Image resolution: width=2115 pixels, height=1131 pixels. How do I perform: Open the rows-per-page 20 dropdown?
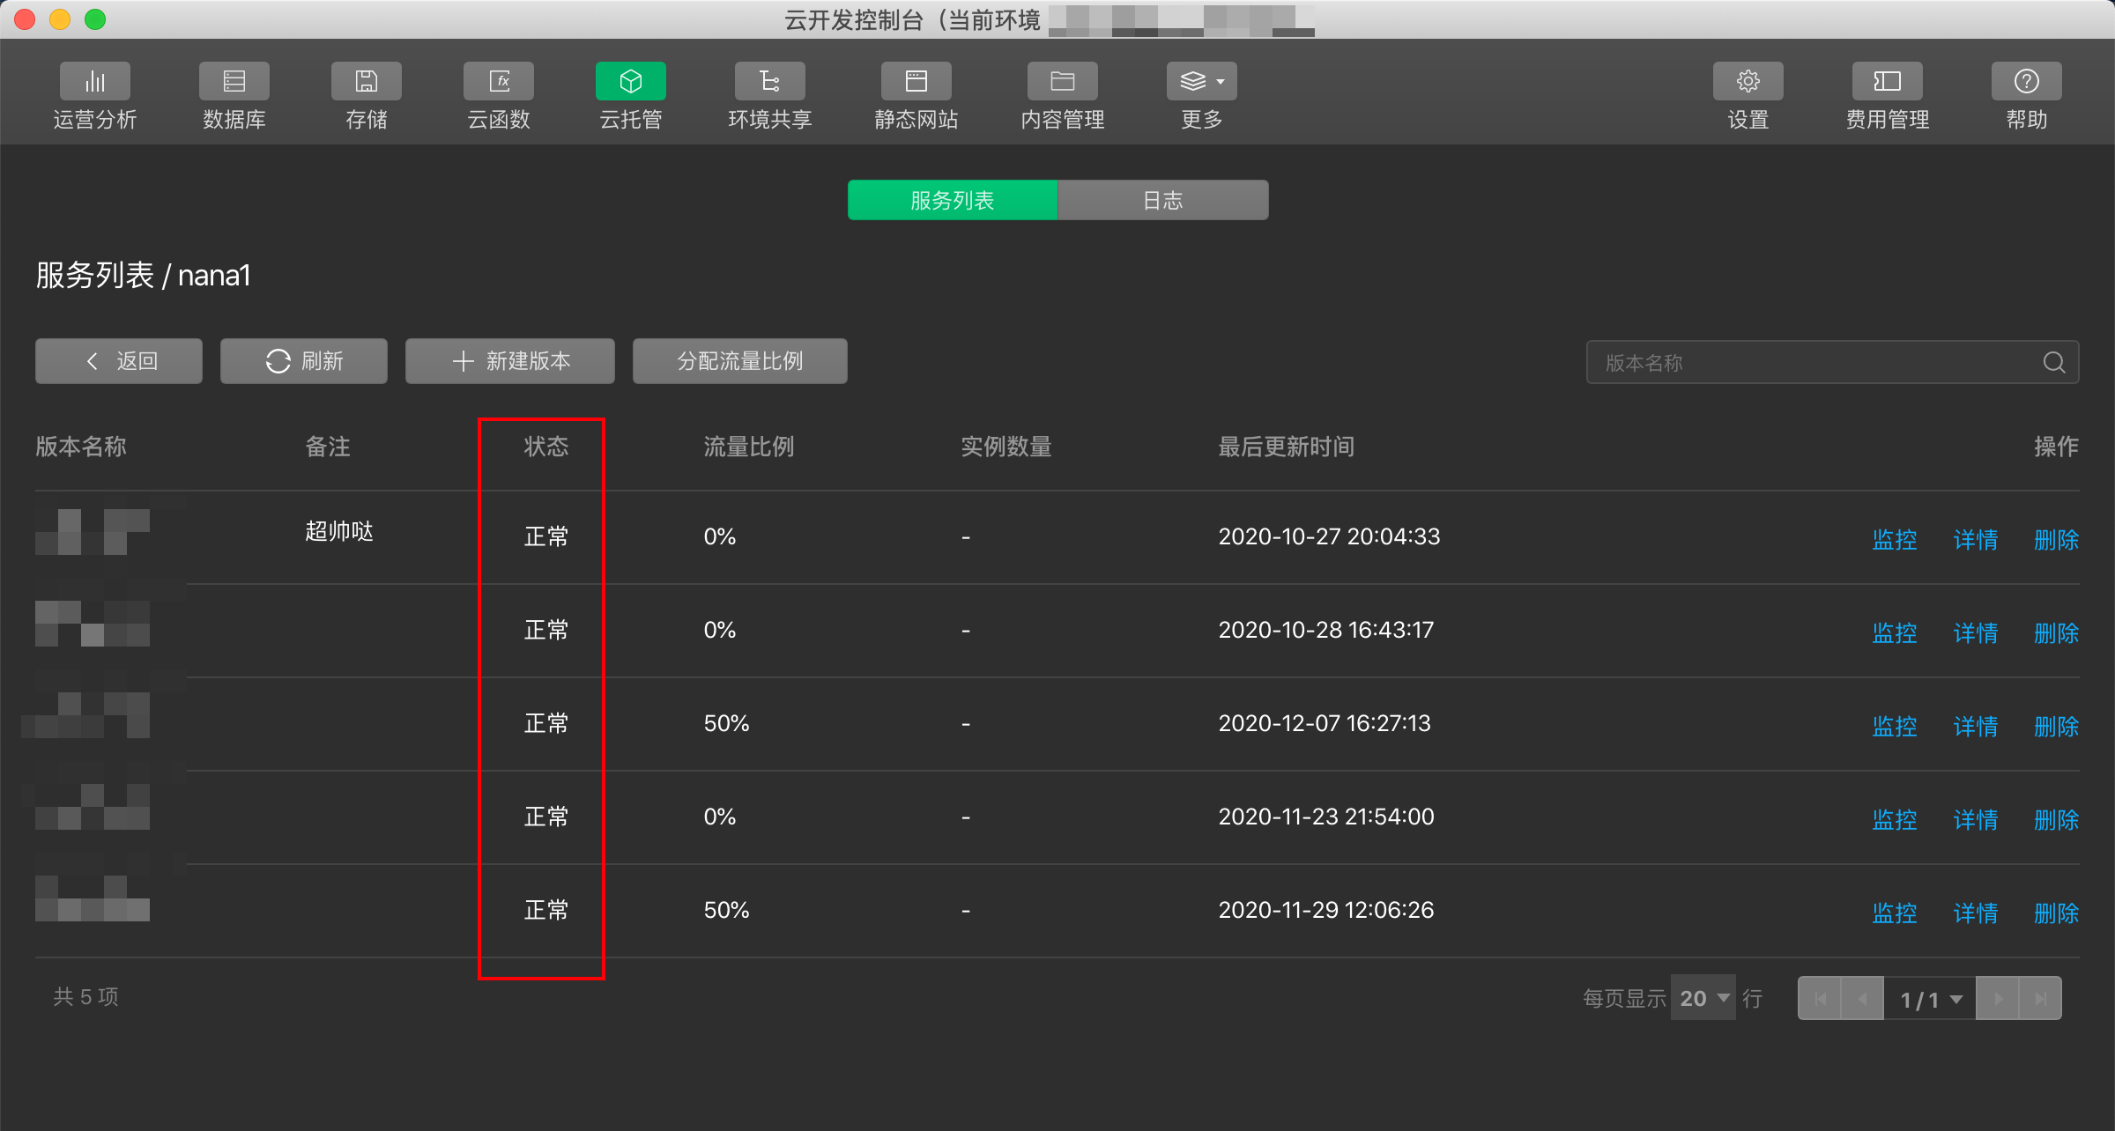click(x=1703, y=998)
